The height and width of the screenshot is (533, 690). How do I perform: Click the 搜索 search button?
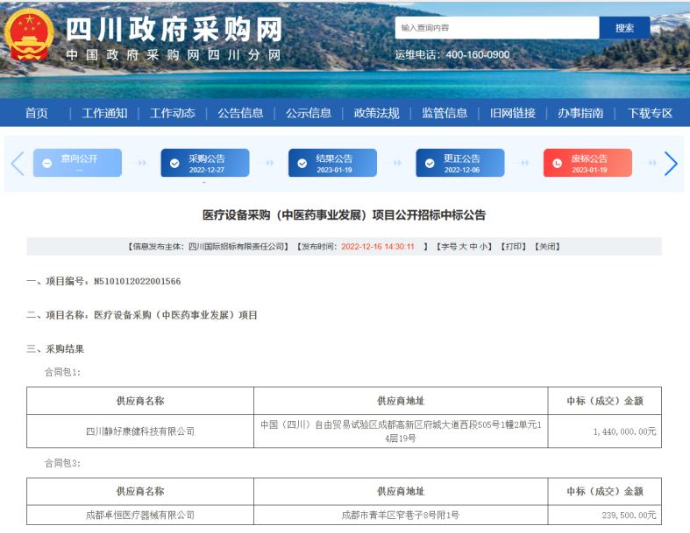click(x=624, y=28)
